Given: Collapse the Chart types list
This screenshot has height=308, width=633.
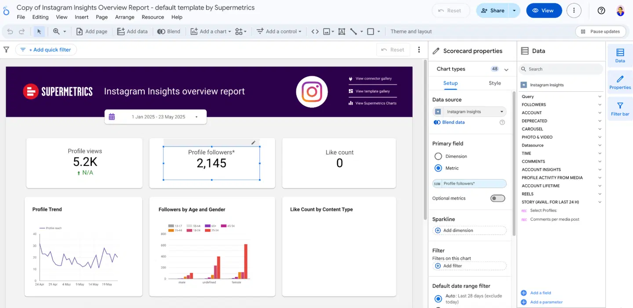Looking at the screenshot, I should pyautogui.click(x=506, y=69).
